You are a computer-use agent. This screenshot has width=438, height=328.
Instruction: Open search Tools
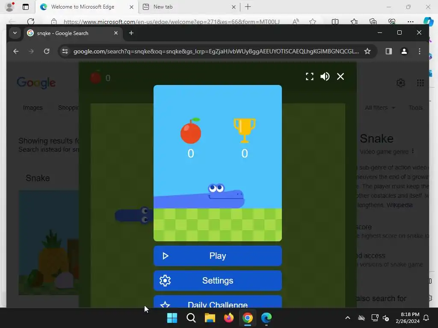[x=415, y=108]
